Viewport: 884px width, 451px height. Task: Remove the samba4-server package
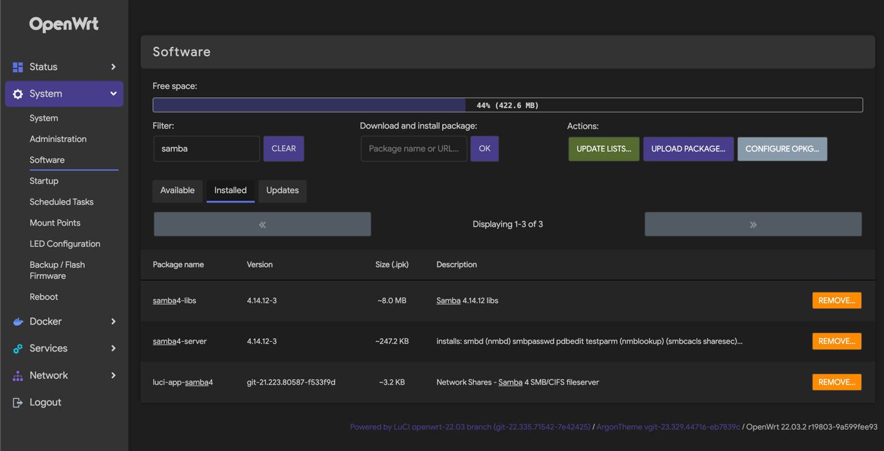click(x=837, y=341)
